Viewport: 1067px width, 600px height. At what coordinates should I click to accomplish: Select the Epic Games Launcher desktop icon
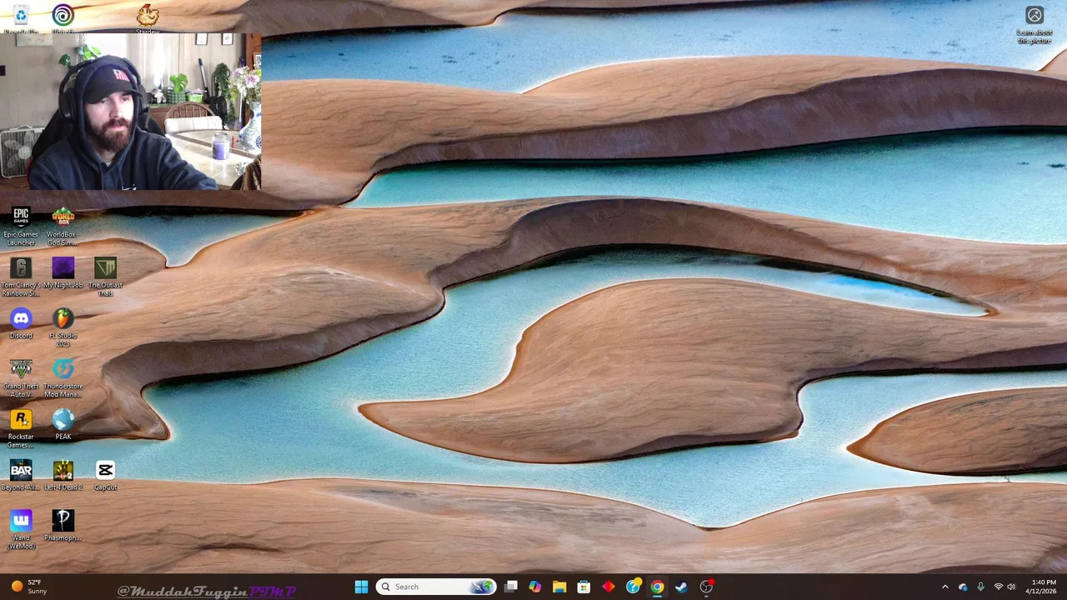pyautogui.click(x=21, y=227)
